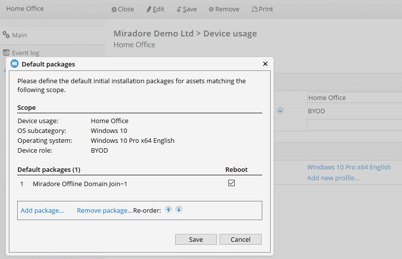The height and width of the screenshot is (259, 402).
Task: Click the Default packages dialog logo icon
Action: coord(15,64)
